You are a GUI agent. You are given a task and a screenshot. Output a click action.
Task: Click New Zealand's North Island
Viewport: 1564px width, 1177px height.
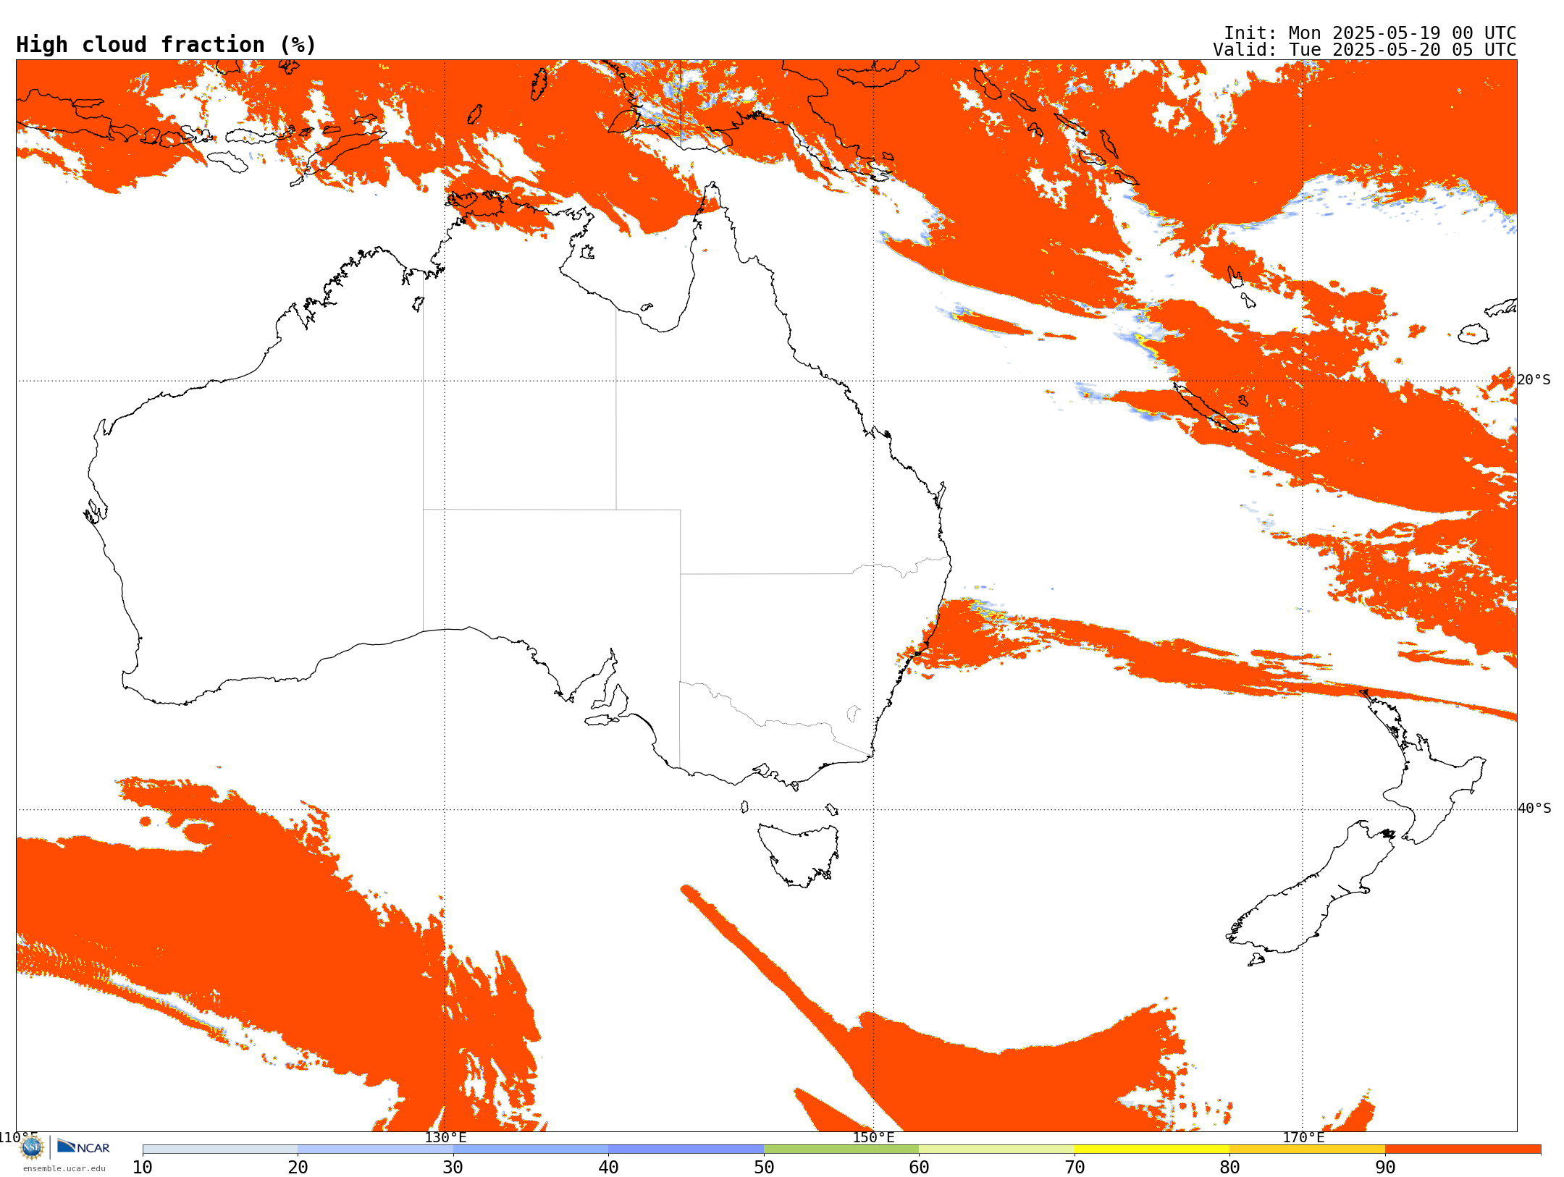1423,767
